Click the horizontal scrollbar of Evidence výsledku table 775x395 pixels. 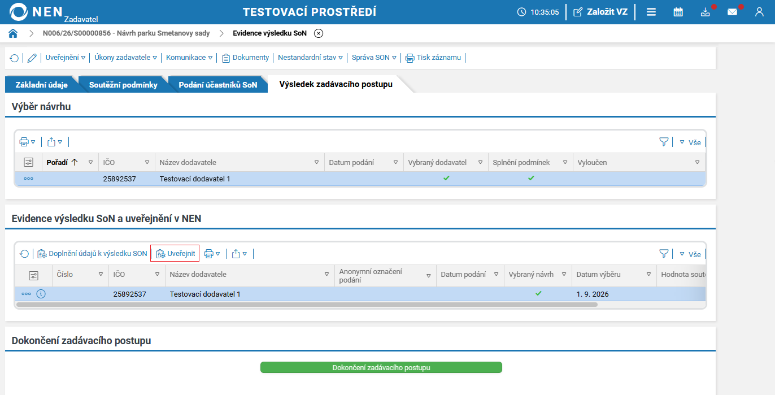(x=307, y=304)
